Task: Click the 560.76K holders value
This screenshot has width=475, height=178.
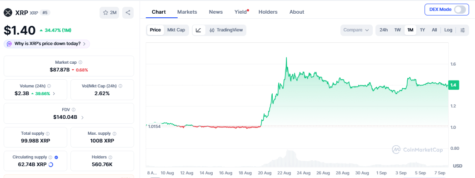Action: (x=102, y=164)
